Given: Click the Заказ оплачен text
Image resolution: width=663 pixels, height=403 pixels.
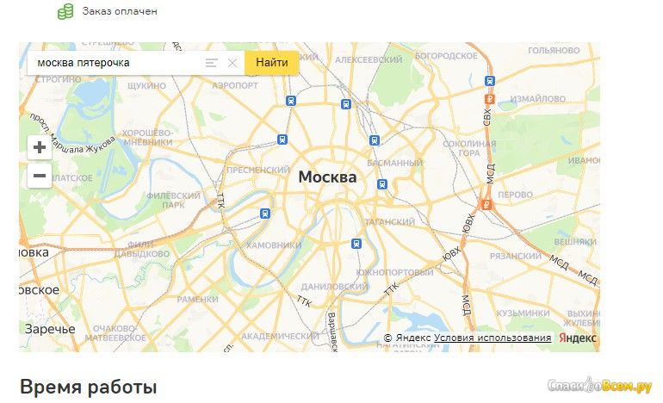Looking at the screenshot, I should pos(120,11).
